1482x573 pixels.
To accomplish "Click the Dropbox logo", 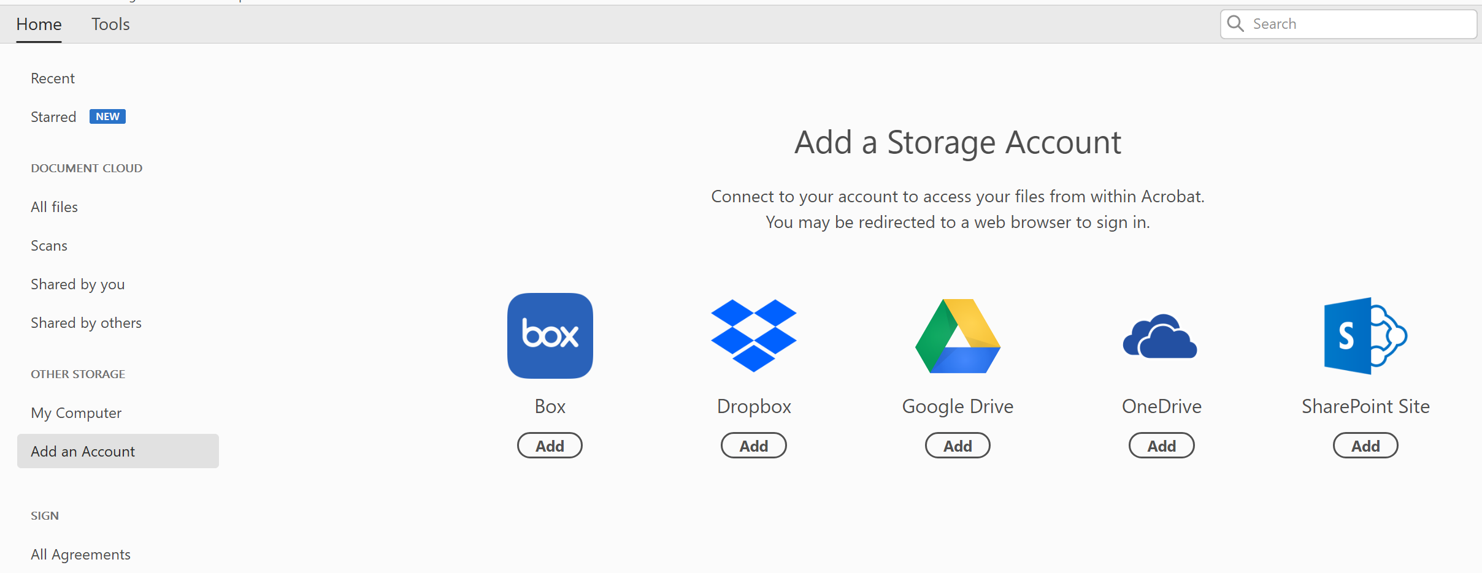I will pos(753,335).
